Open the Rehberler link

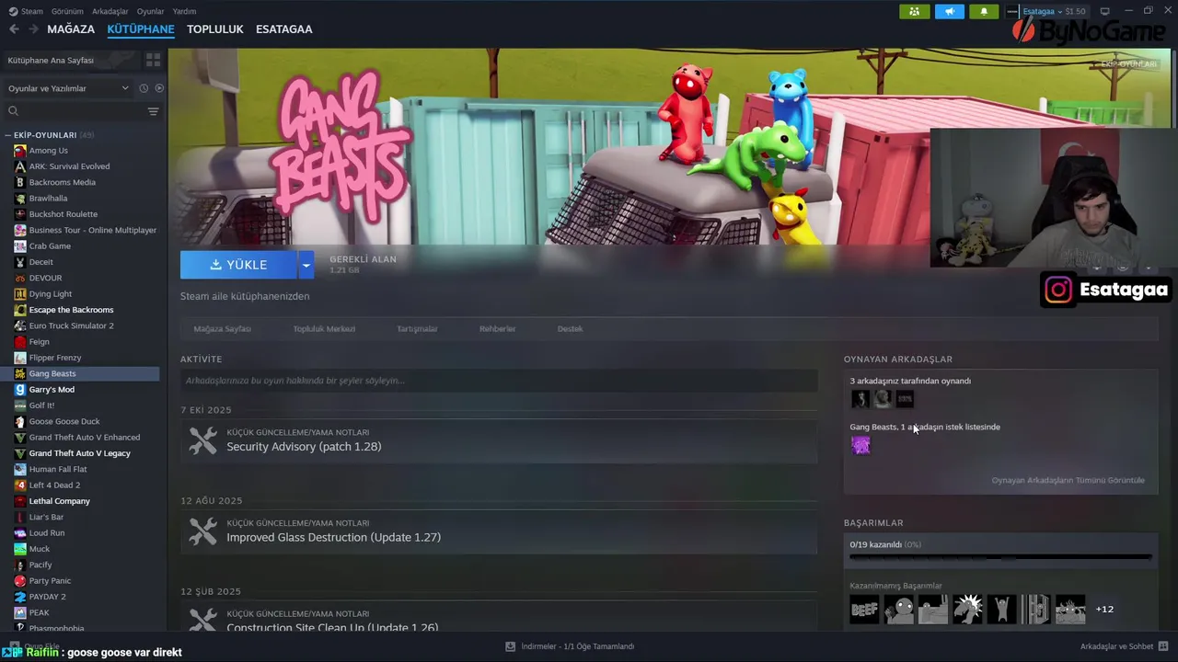pos(497,328)
